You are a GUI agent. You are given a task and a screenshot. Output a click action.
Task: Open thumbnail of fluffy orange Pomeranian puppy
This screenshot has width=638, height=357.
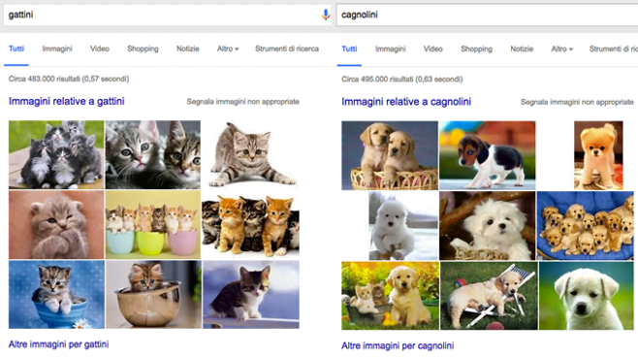[598, 155]
